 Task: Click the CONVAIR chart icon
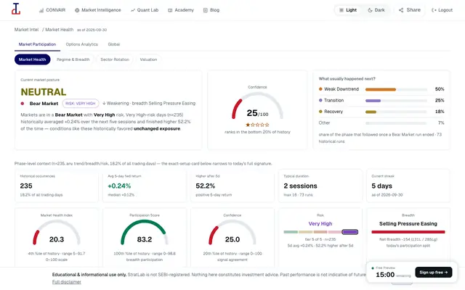41,10
